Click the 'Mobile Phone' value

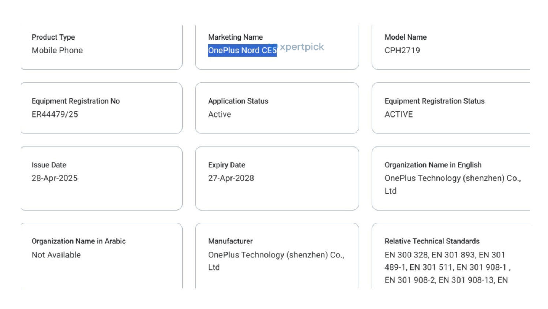click(x=57, y=51)
